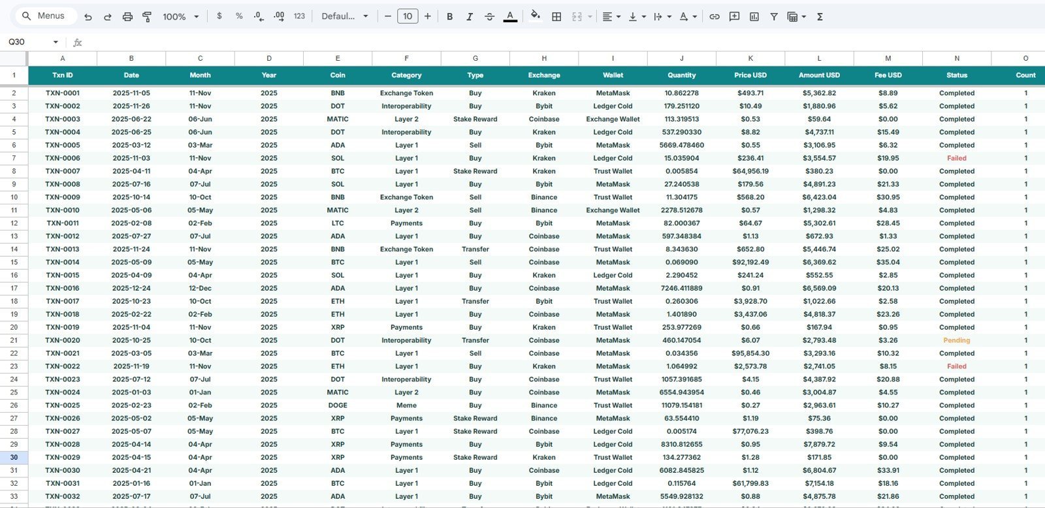Toggle strikethrough formatting
This screenshot has height=508, width=1045.
click(x=489, y=16)
